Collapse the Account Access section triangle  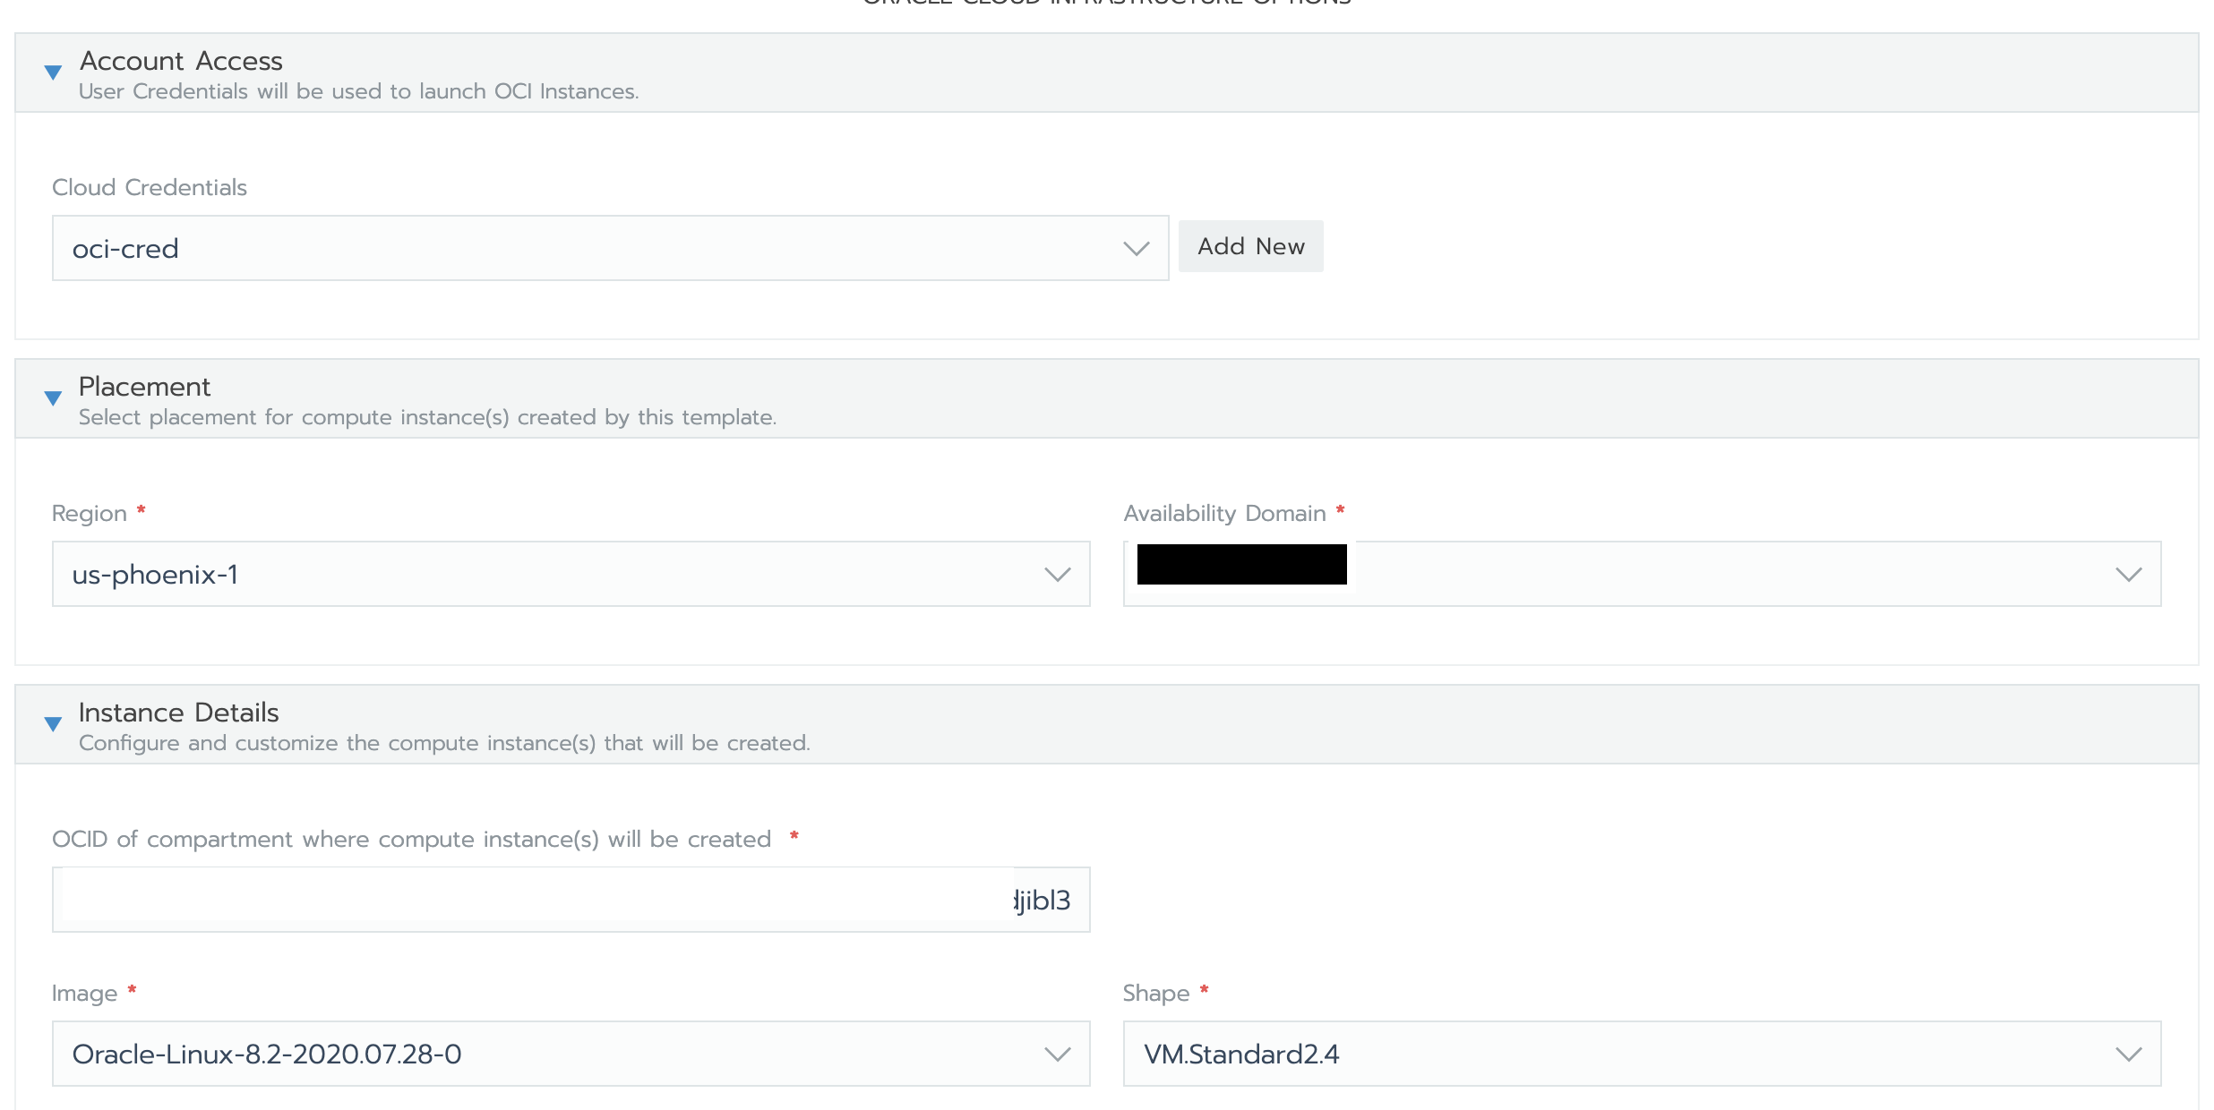click(x=51, y=72)
